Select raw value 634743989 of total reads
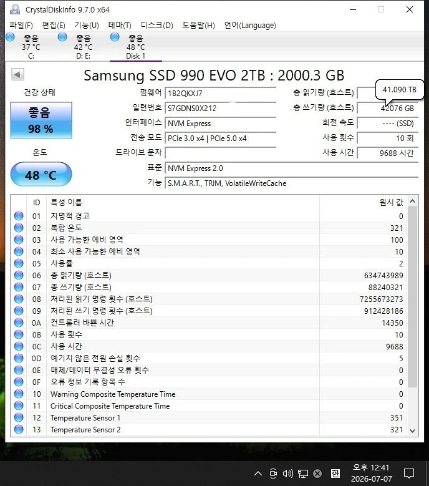This screenshot has width=429, height=486. tap(383, 275)
